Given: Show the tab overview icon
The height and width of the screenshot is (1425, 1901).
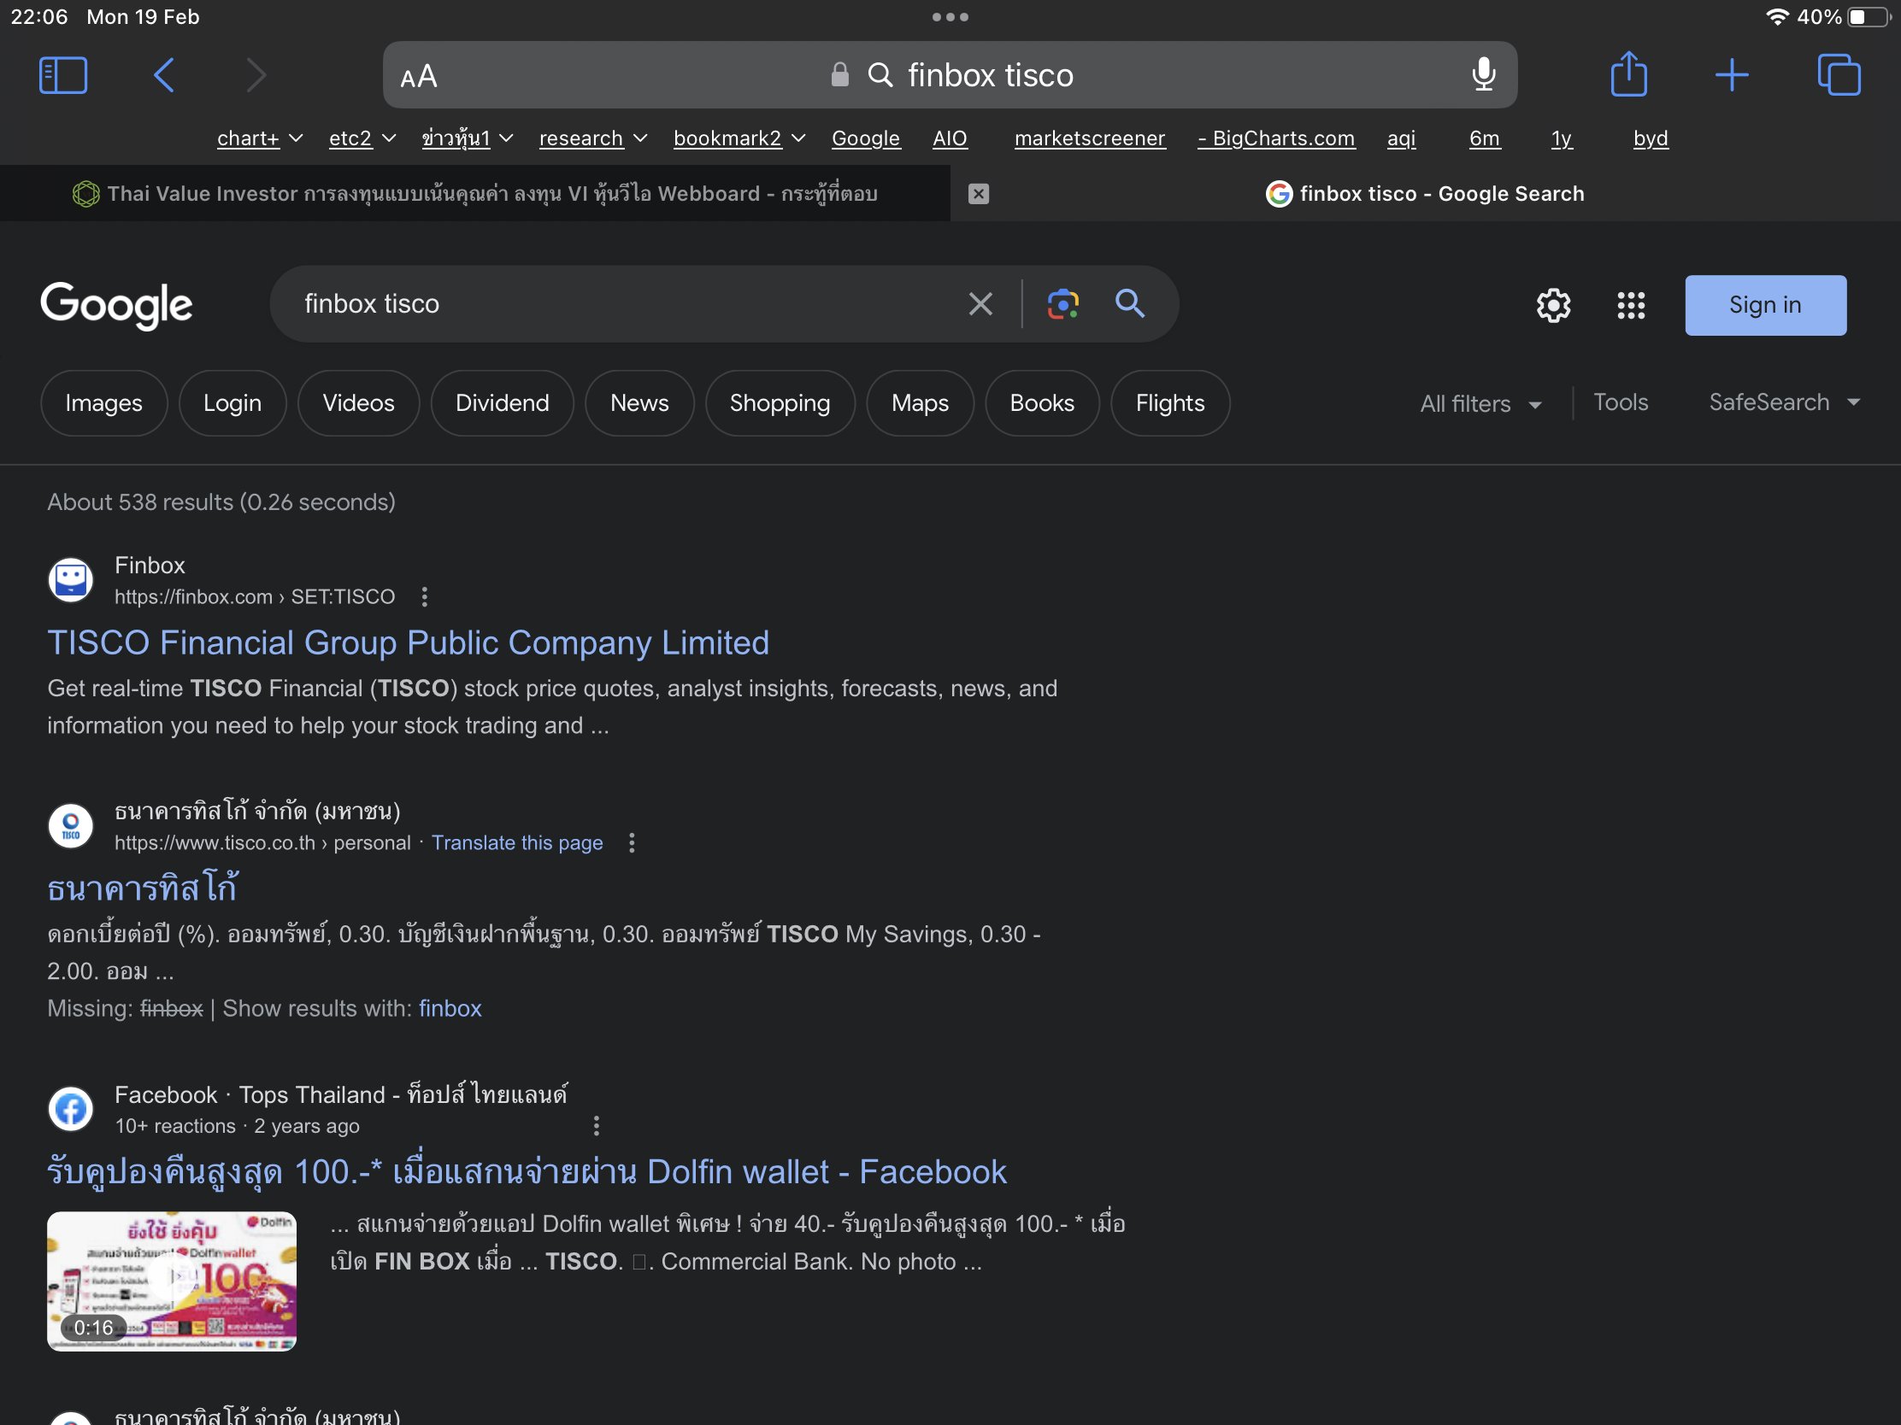Looking at the screenshot, I should pyautogui.click(x=1839, y=74).
